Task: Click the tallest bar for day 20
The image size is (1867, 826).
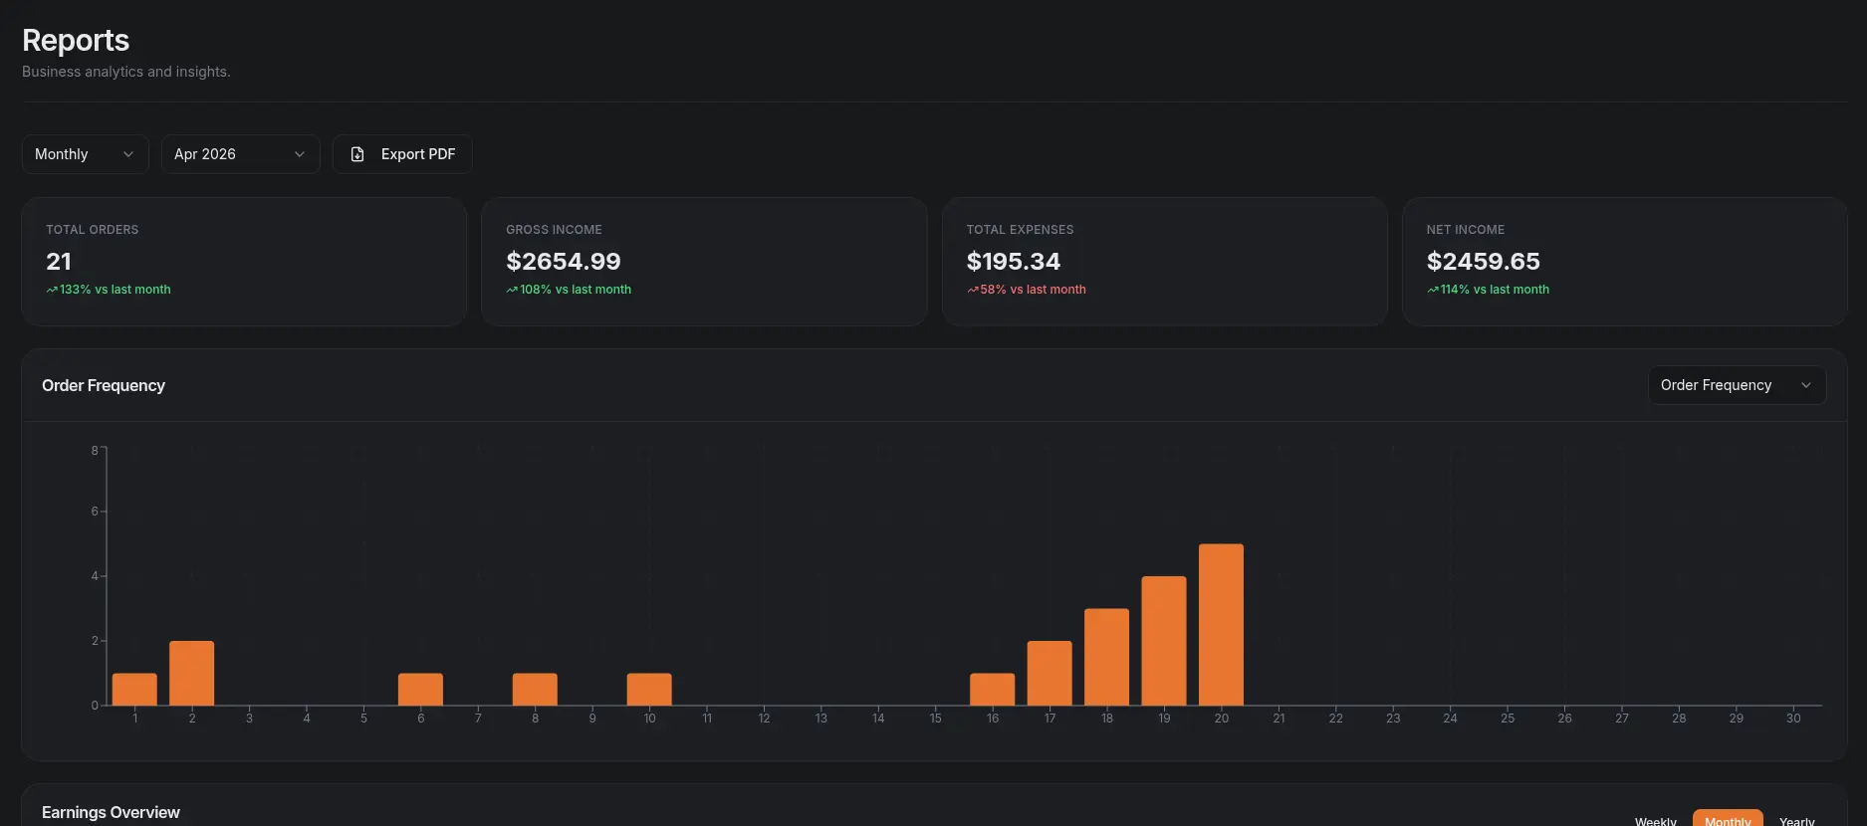Action: tap(1222, 625)
